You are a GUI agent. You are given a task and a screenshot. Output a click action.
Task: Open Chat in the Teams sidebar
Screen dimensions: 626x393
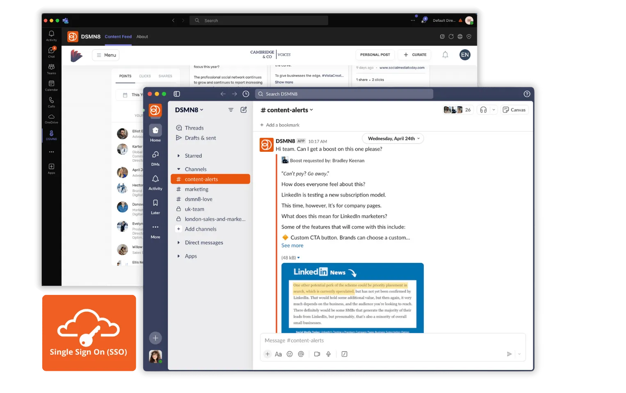tap(51, 52)
